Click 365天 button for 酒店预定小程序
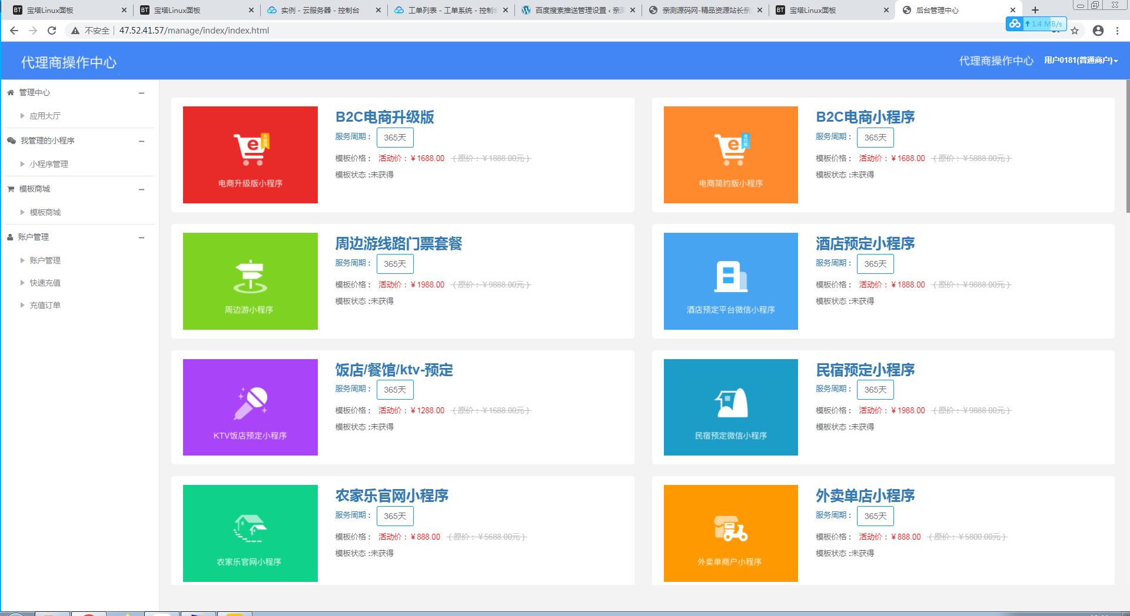 [875, 264]
